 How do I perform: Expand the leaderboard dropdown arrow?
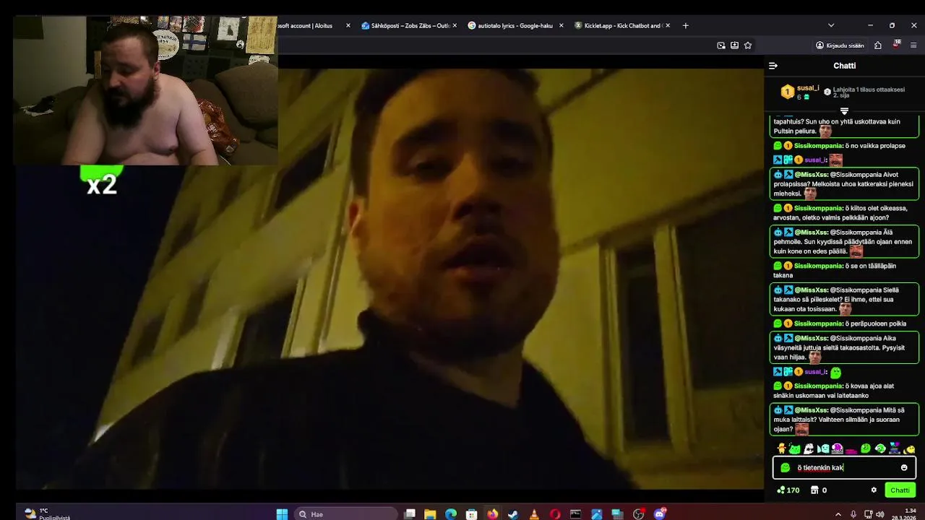[844, 111]
